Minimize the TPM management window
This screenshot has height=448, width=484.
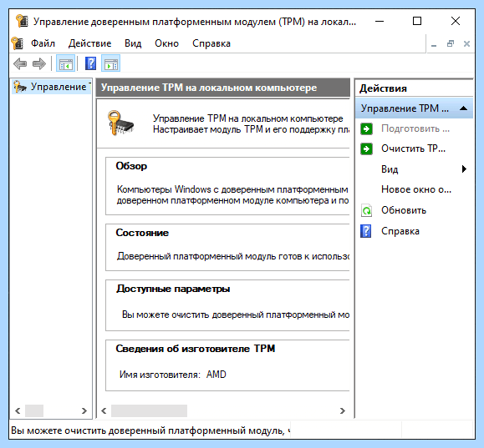point(380,21)
